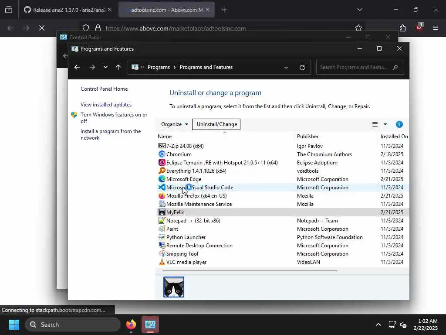Screen dimensions: 446x335
Task: Open Control Panel taskbar button
Action: 150,325
